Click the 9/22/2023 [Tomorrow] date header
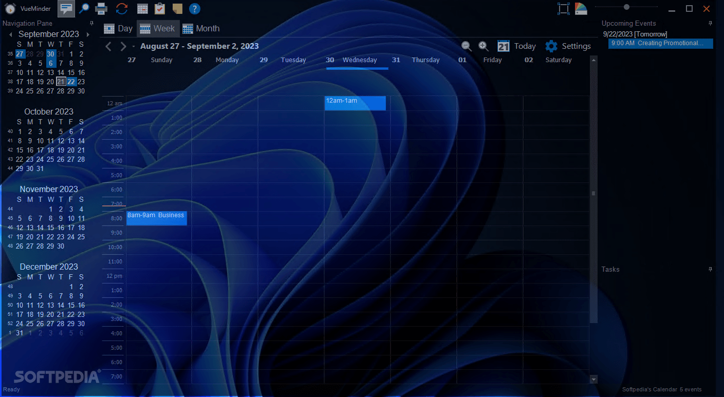 tap(635, 34)
